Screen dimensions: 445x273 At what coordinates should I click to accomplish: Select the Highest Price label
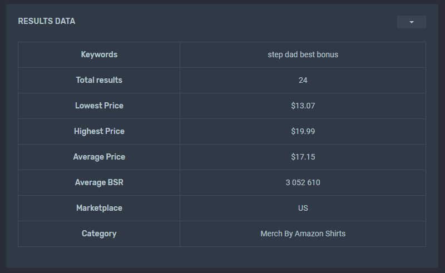tap(99, 131)
